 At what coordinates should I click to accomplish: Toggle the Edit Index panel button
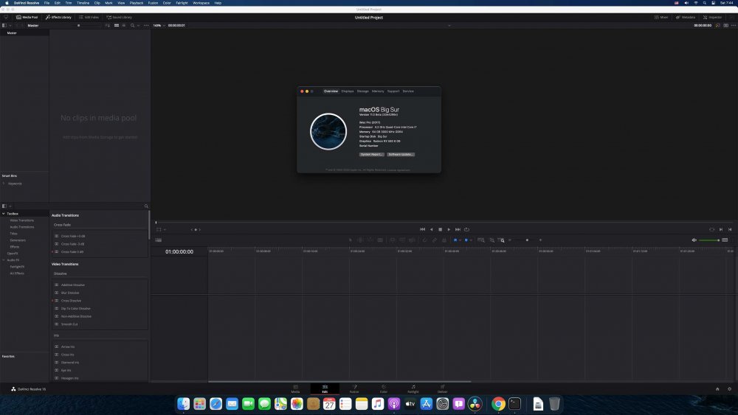[x=89, y=17]
